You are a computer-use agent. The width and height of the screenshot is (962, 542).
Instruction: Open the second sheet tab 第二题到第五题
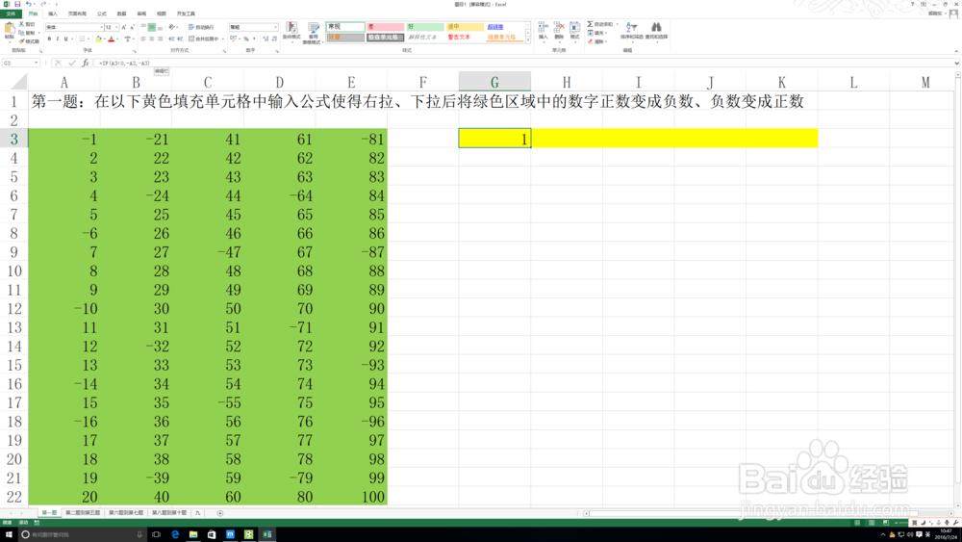tap(83, 512)
